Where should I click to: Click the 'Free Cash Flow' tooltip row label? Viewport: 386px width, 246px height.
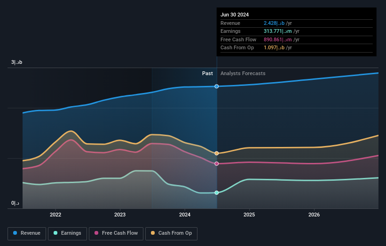pos(238,39)
